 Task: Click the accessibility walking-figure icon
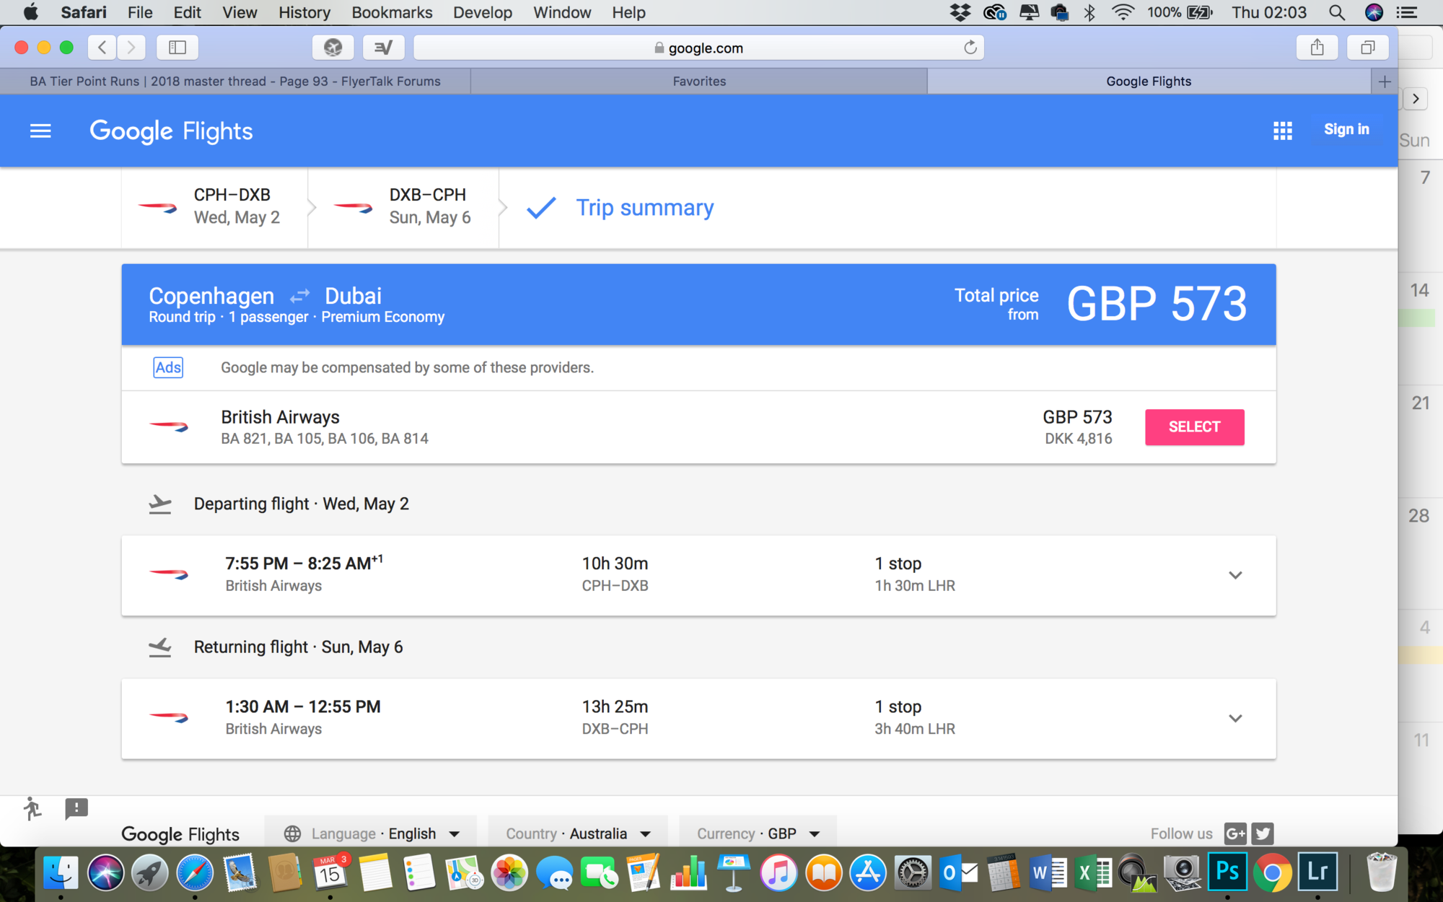32,808
